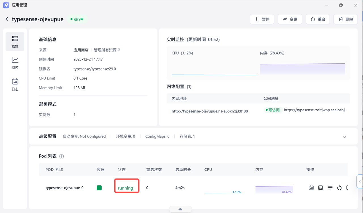Open terminal for pod typesense-ojevupue-0
The height and width of the screenshot is (213, 363).
(x=320, y=188)
